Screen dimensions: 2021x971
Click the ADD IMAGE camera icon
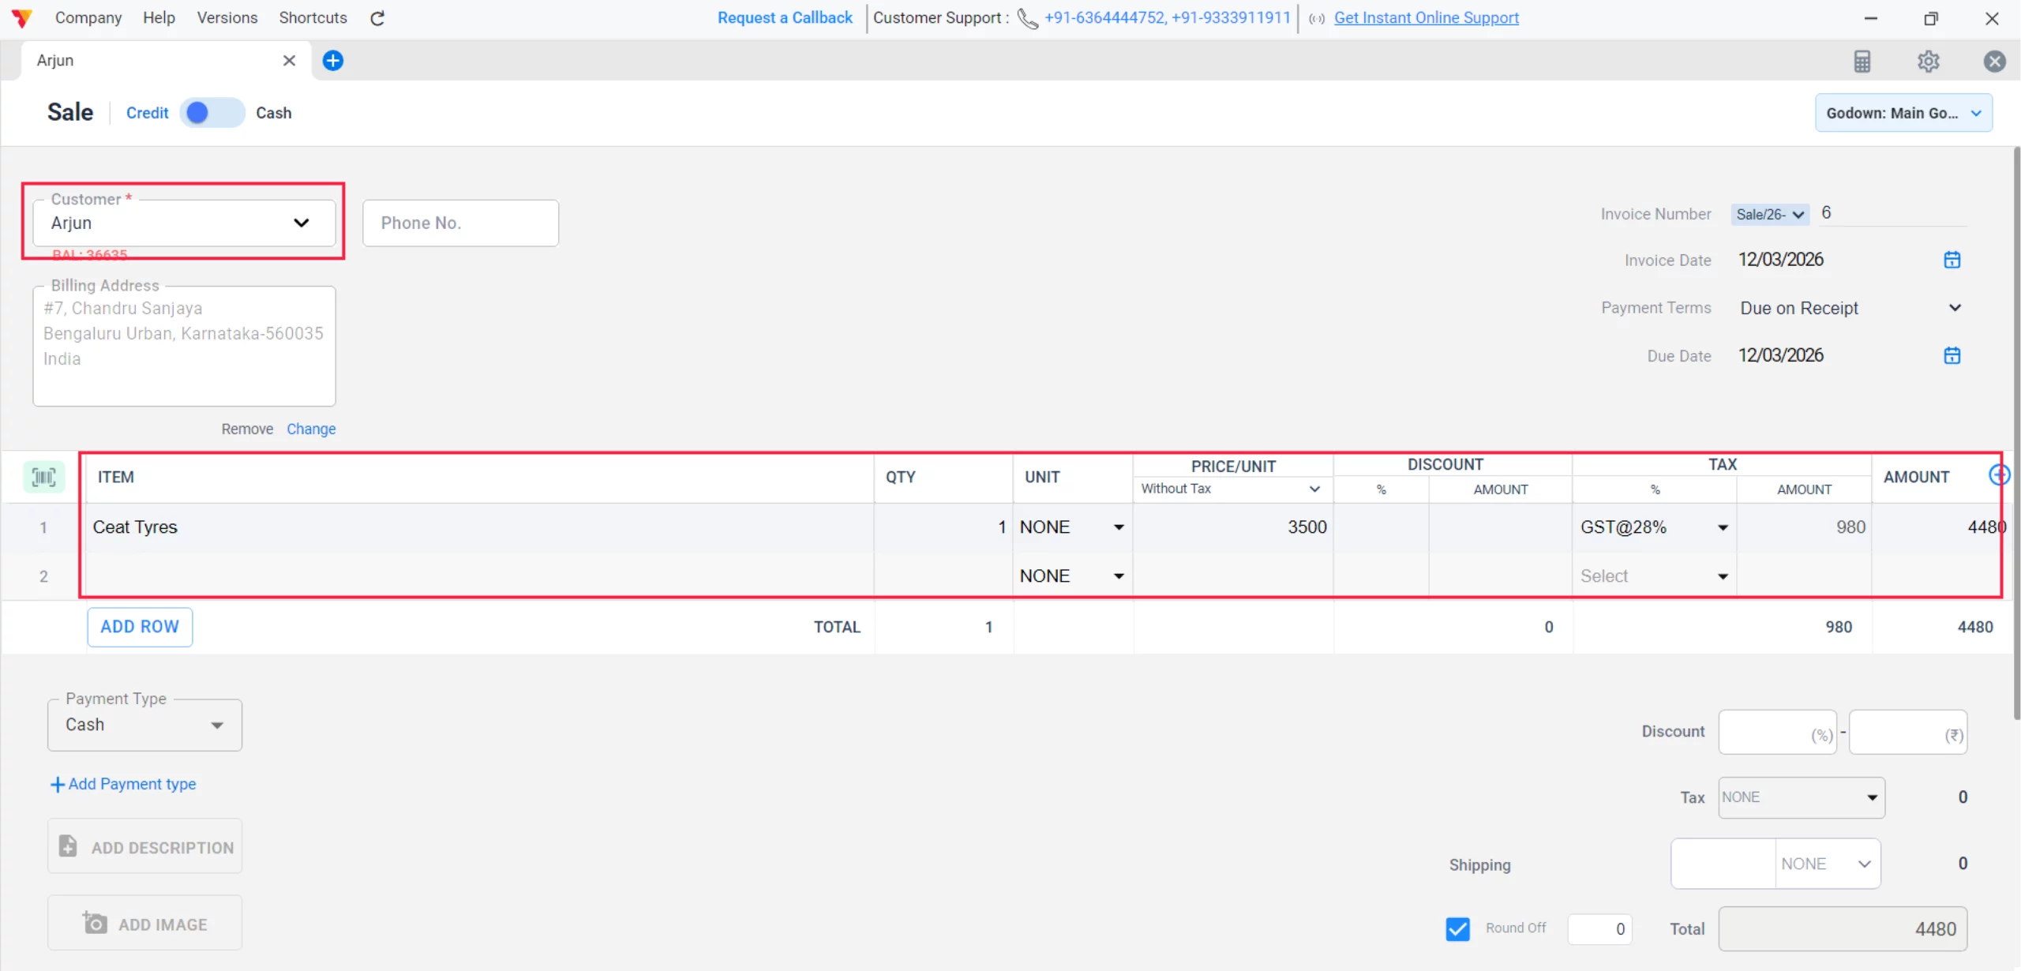click(95, 923)
